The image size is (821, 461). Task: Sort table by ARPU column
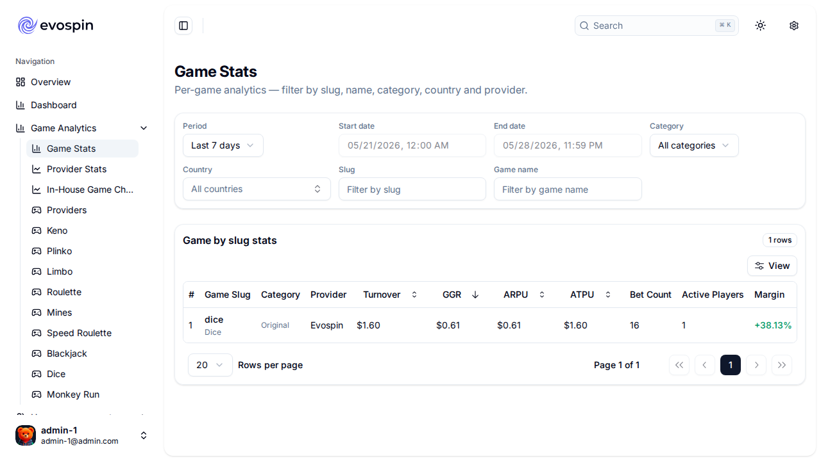525,295
